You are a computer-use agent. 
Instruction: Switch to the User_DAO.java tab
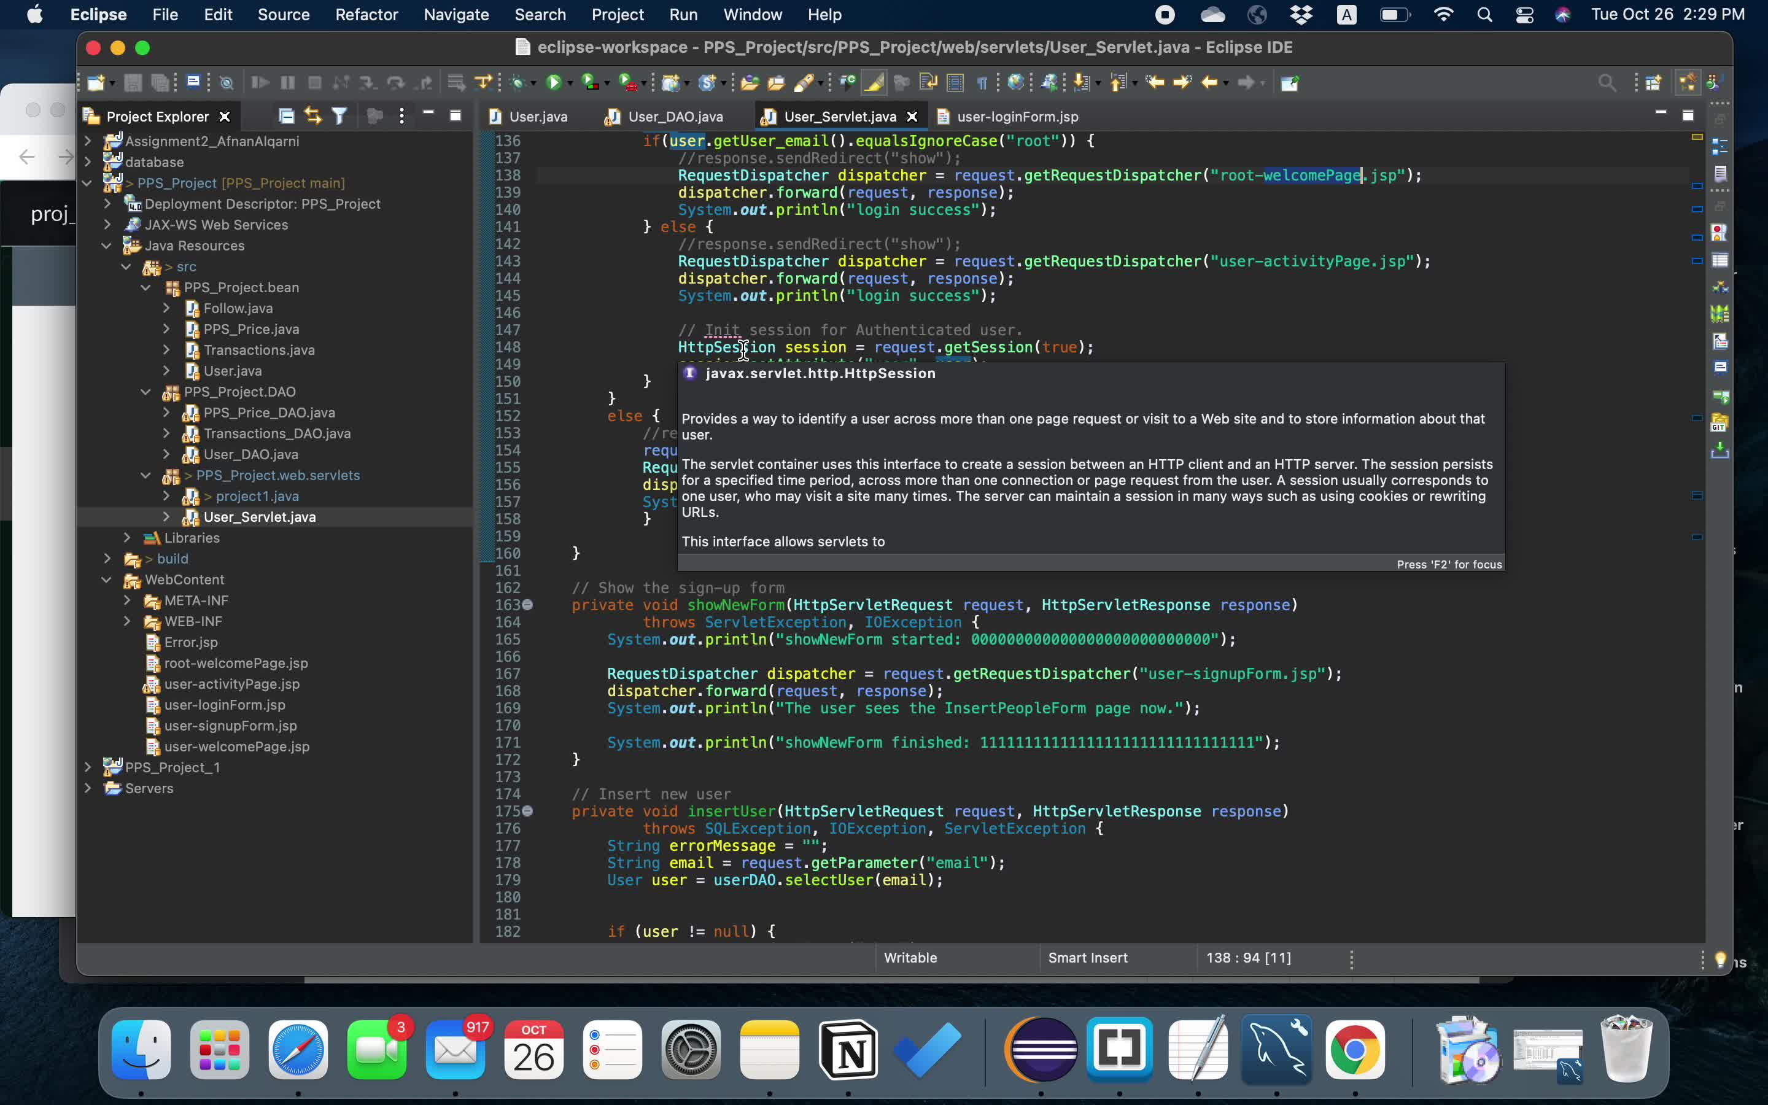click(x=674, y=117)
